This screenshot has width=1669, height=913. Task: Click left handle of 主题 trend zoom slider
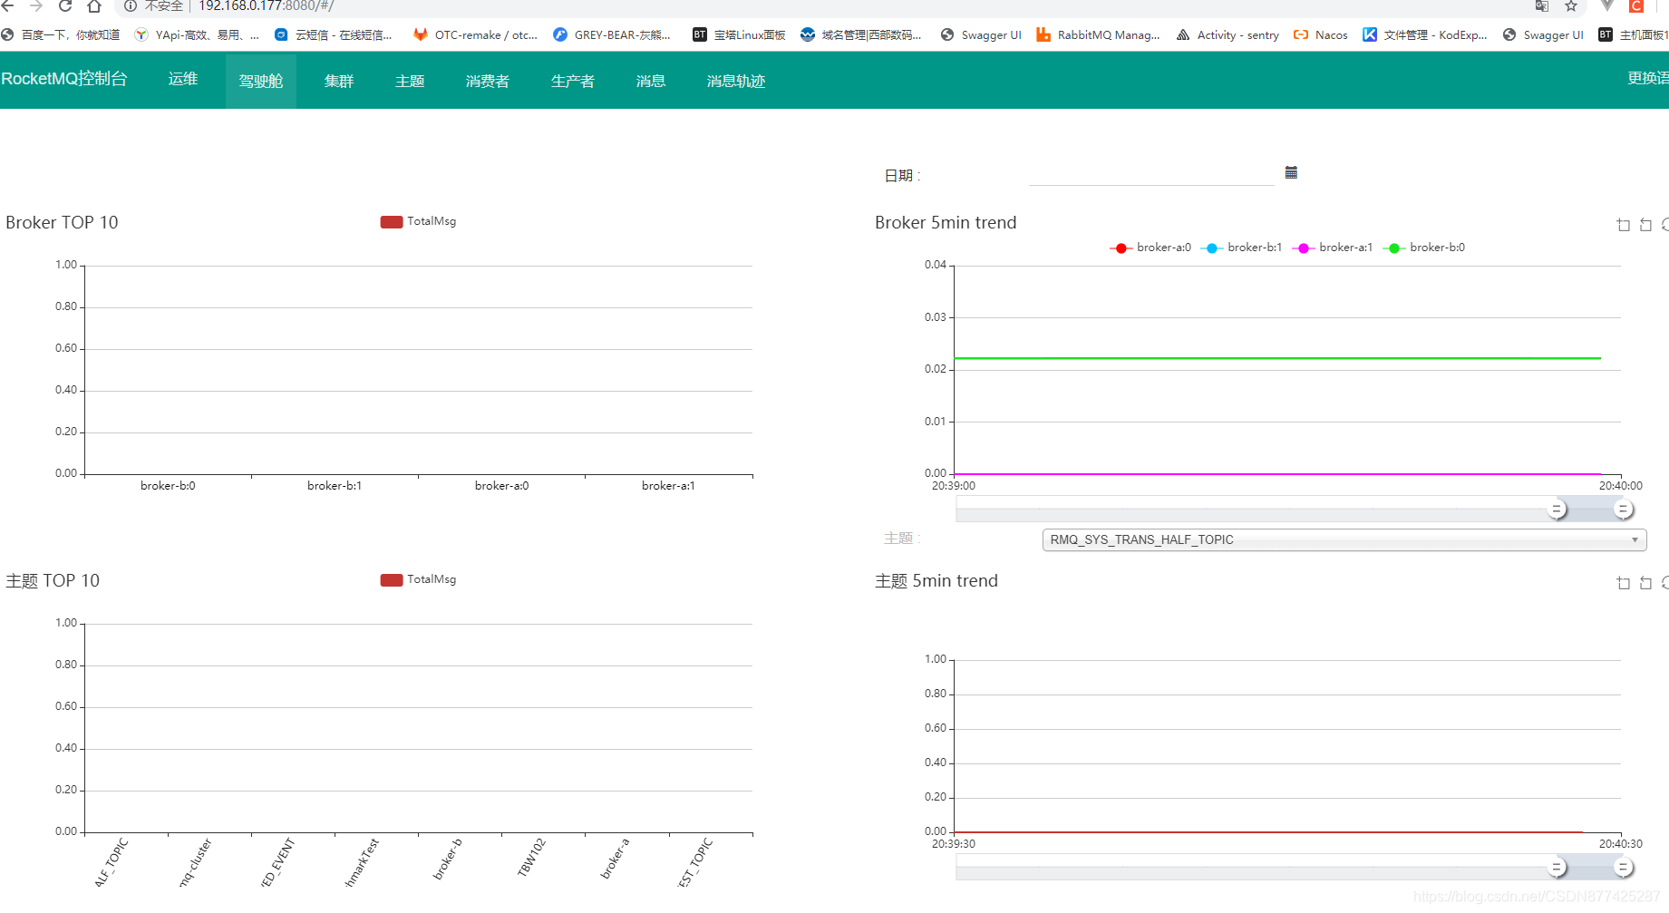click(x=1557, y=868)
